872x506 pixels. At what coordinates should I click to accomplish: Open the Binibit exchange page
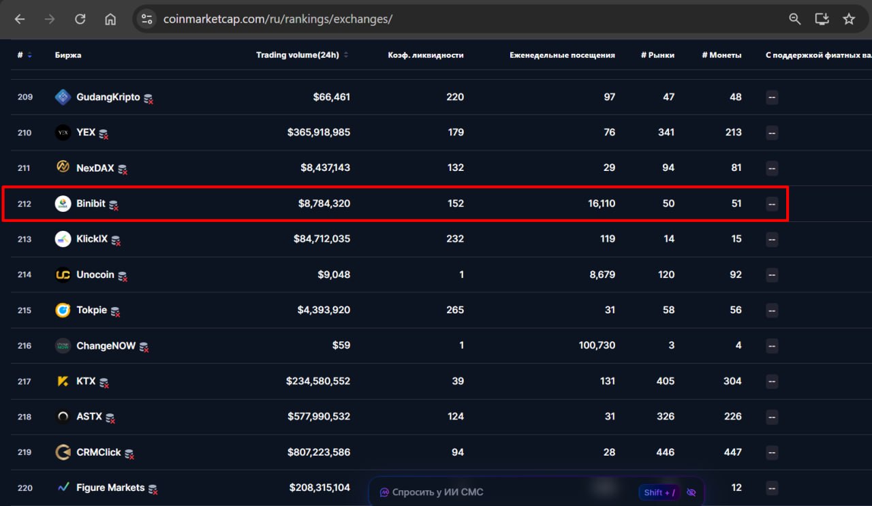click(x=91, y=204)
